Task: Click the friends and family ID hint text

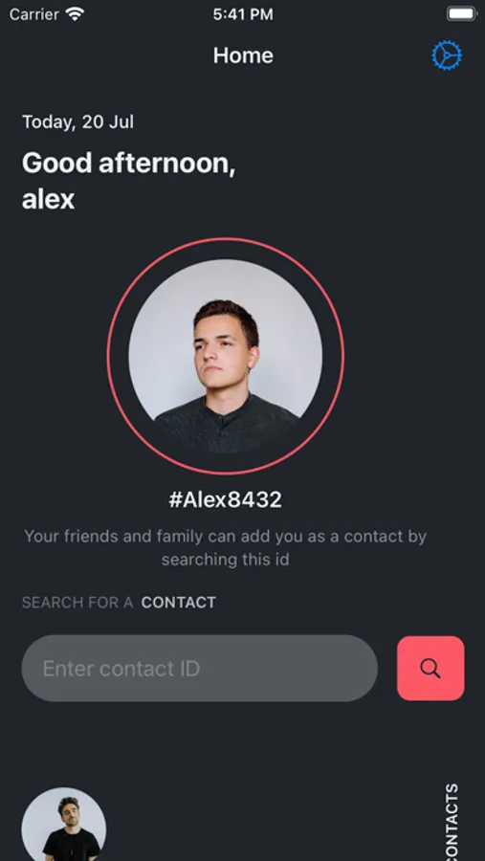Action: pos(225,547)
